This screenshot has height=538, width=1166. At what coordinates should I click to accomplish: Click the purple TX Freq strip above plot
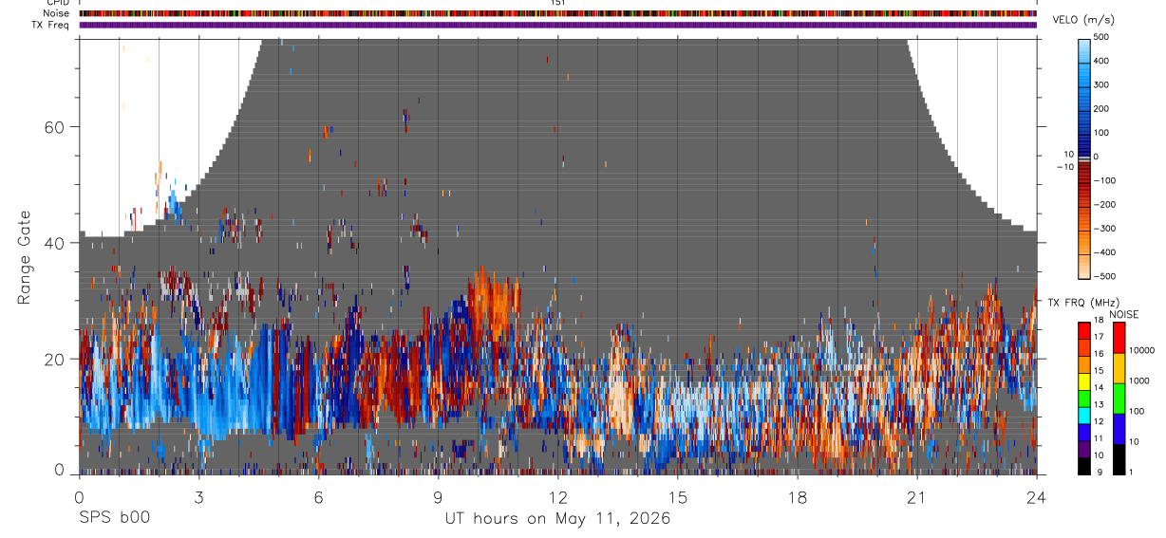pyautogui.click(x=558, y=25)
